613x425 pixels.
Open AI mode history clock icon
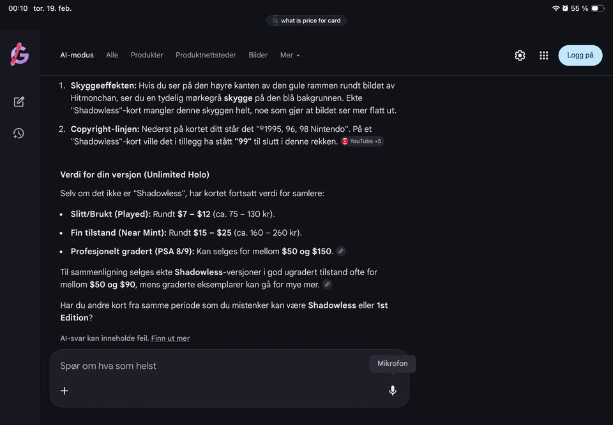(x=19, y=133)
